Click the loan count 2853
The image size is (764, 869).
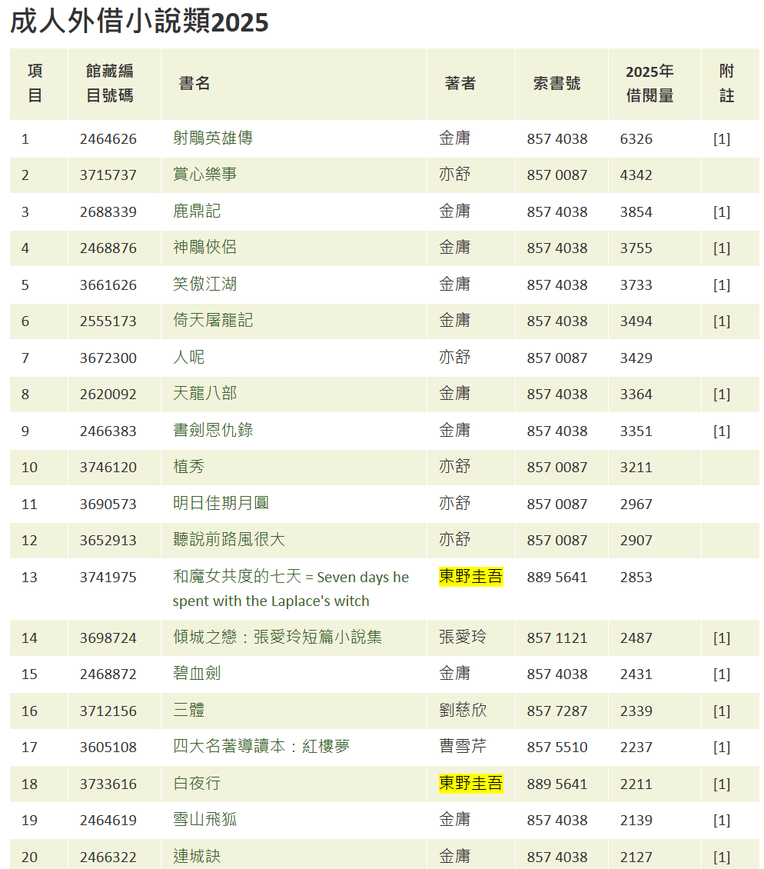coord(636,578)
